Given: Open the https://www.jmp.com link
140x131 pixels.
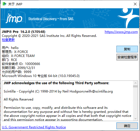Looking at the screenshot, I should [121, 32].
